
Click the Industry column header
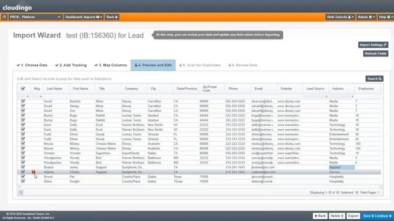coord(338,88)
